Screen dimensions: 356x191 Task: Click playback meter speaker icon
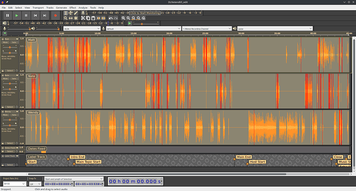pos(4,23)
